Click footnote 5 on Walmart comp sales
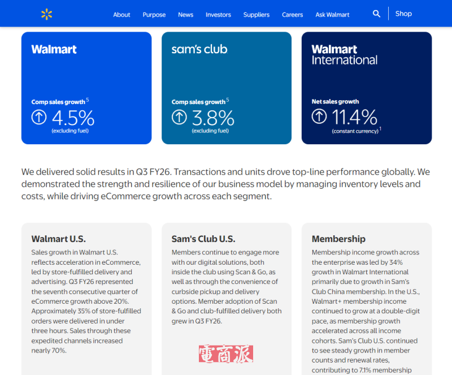 [x=88, y=100]
